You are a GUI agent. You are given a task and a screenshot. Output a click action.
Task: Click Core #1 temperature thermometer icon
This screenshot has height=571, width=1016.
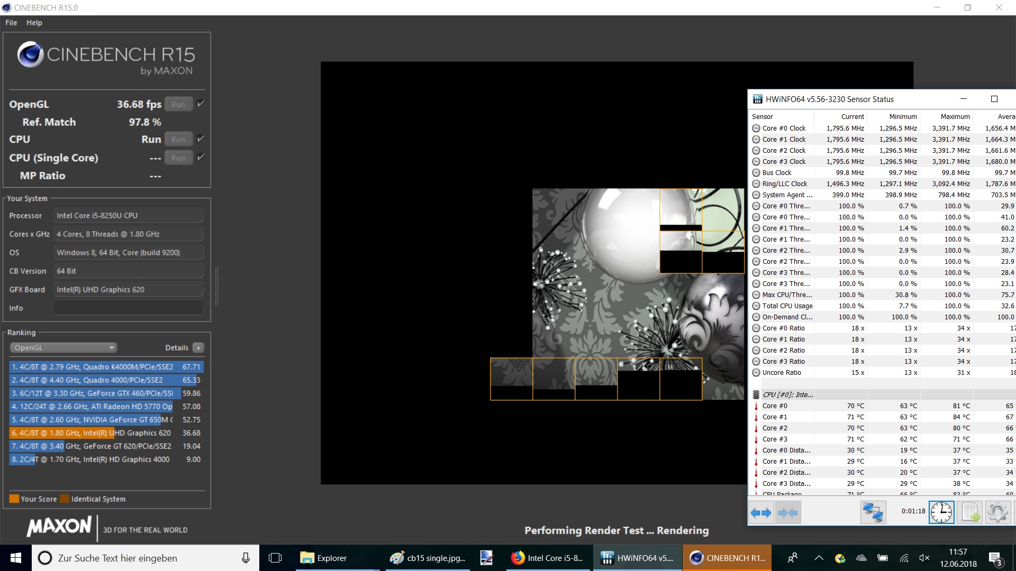756,417
